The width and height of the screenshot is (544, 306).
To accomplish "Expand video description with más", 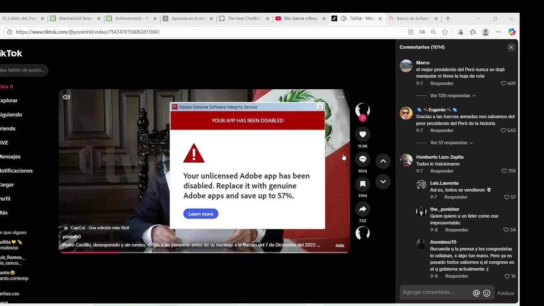I will (x=340, y=245).
